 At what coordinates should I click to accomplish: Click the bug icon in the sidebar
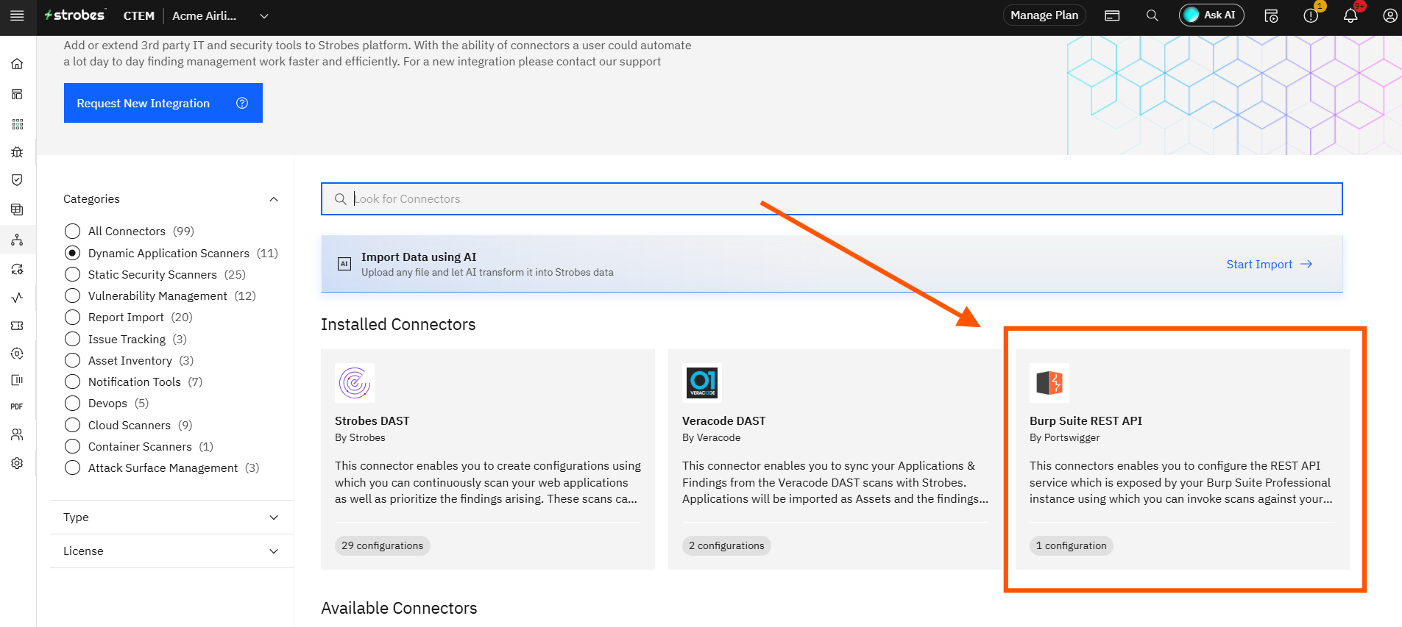tap(17, 152)
